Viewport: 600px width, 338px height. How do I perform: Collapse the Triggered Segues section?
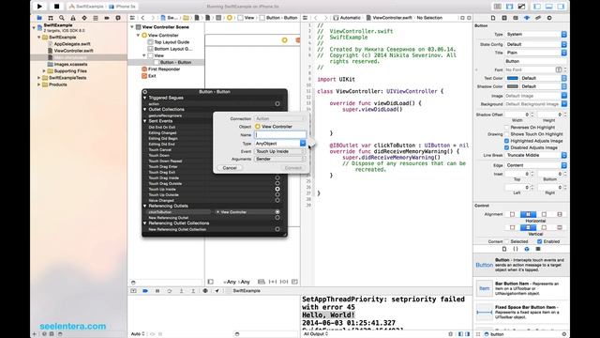click(x=145, y=98)
